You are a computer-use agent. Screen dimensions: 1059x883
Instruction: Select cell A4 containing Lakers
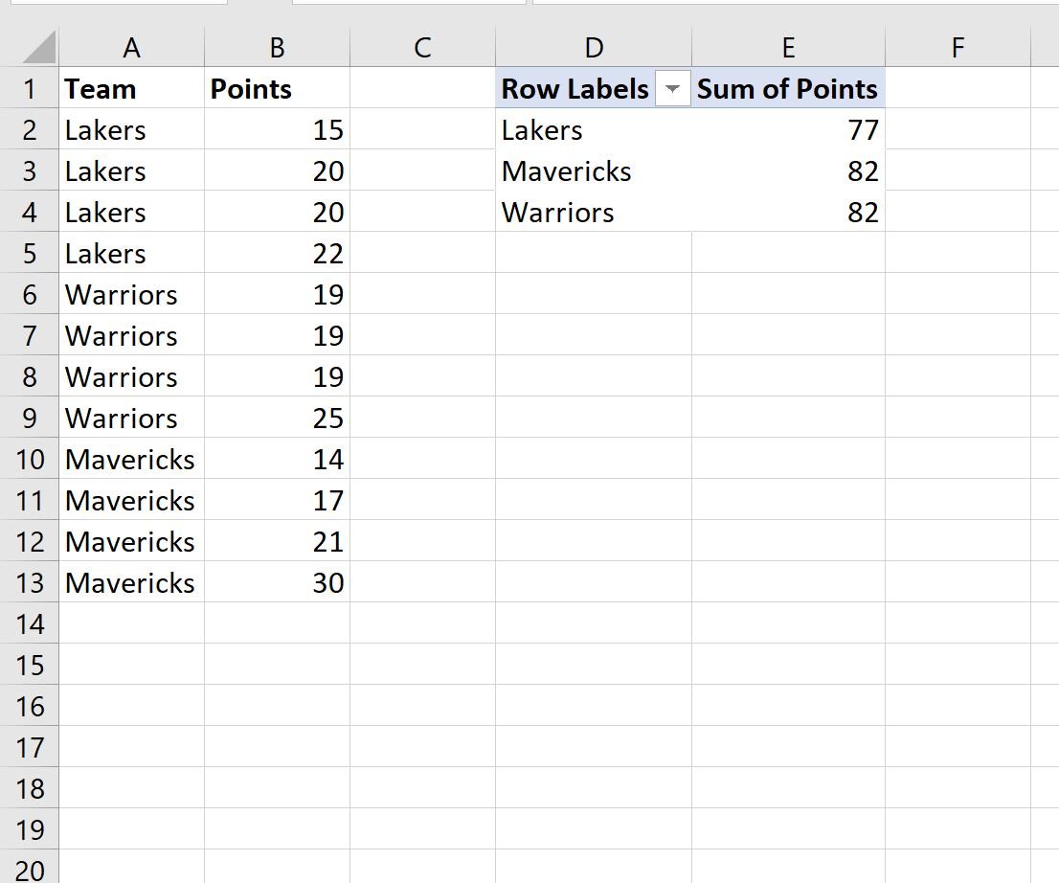pos(132,213)
